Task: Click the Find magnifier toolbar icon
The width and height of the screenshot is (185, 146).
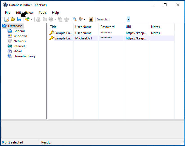Action: pyautogui.click(x=75, y=19)
